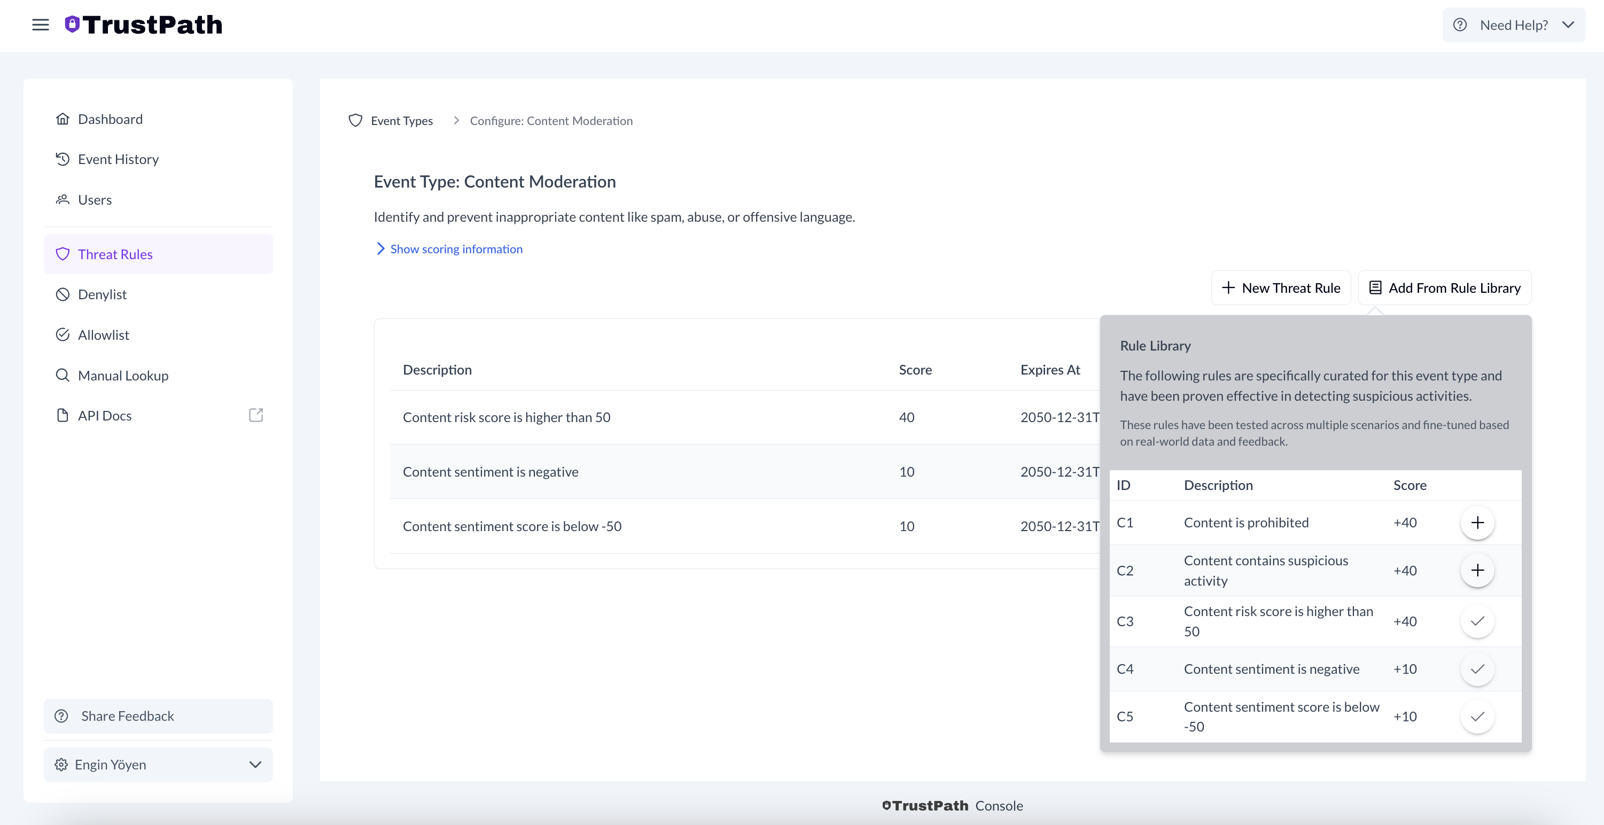Click the Event History clock icon
The height and width of the screenshot is (825, 1604).
pyautogui.click(x=63, y=159)
